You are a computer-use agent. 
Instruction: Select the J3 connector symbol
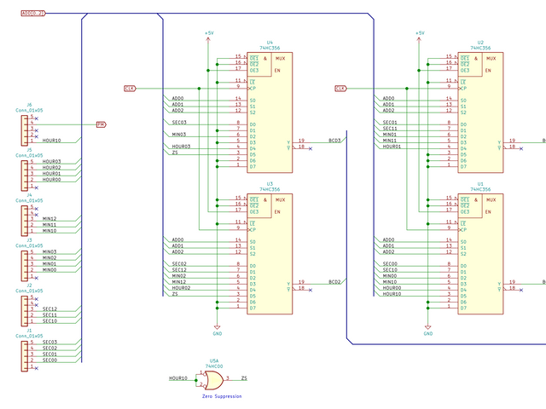coord(24,264)
